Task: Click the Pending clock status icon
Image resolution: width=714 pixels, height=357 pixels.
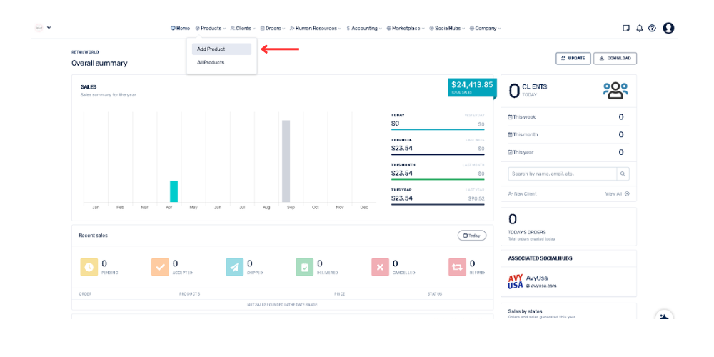Action: [89, 267]
